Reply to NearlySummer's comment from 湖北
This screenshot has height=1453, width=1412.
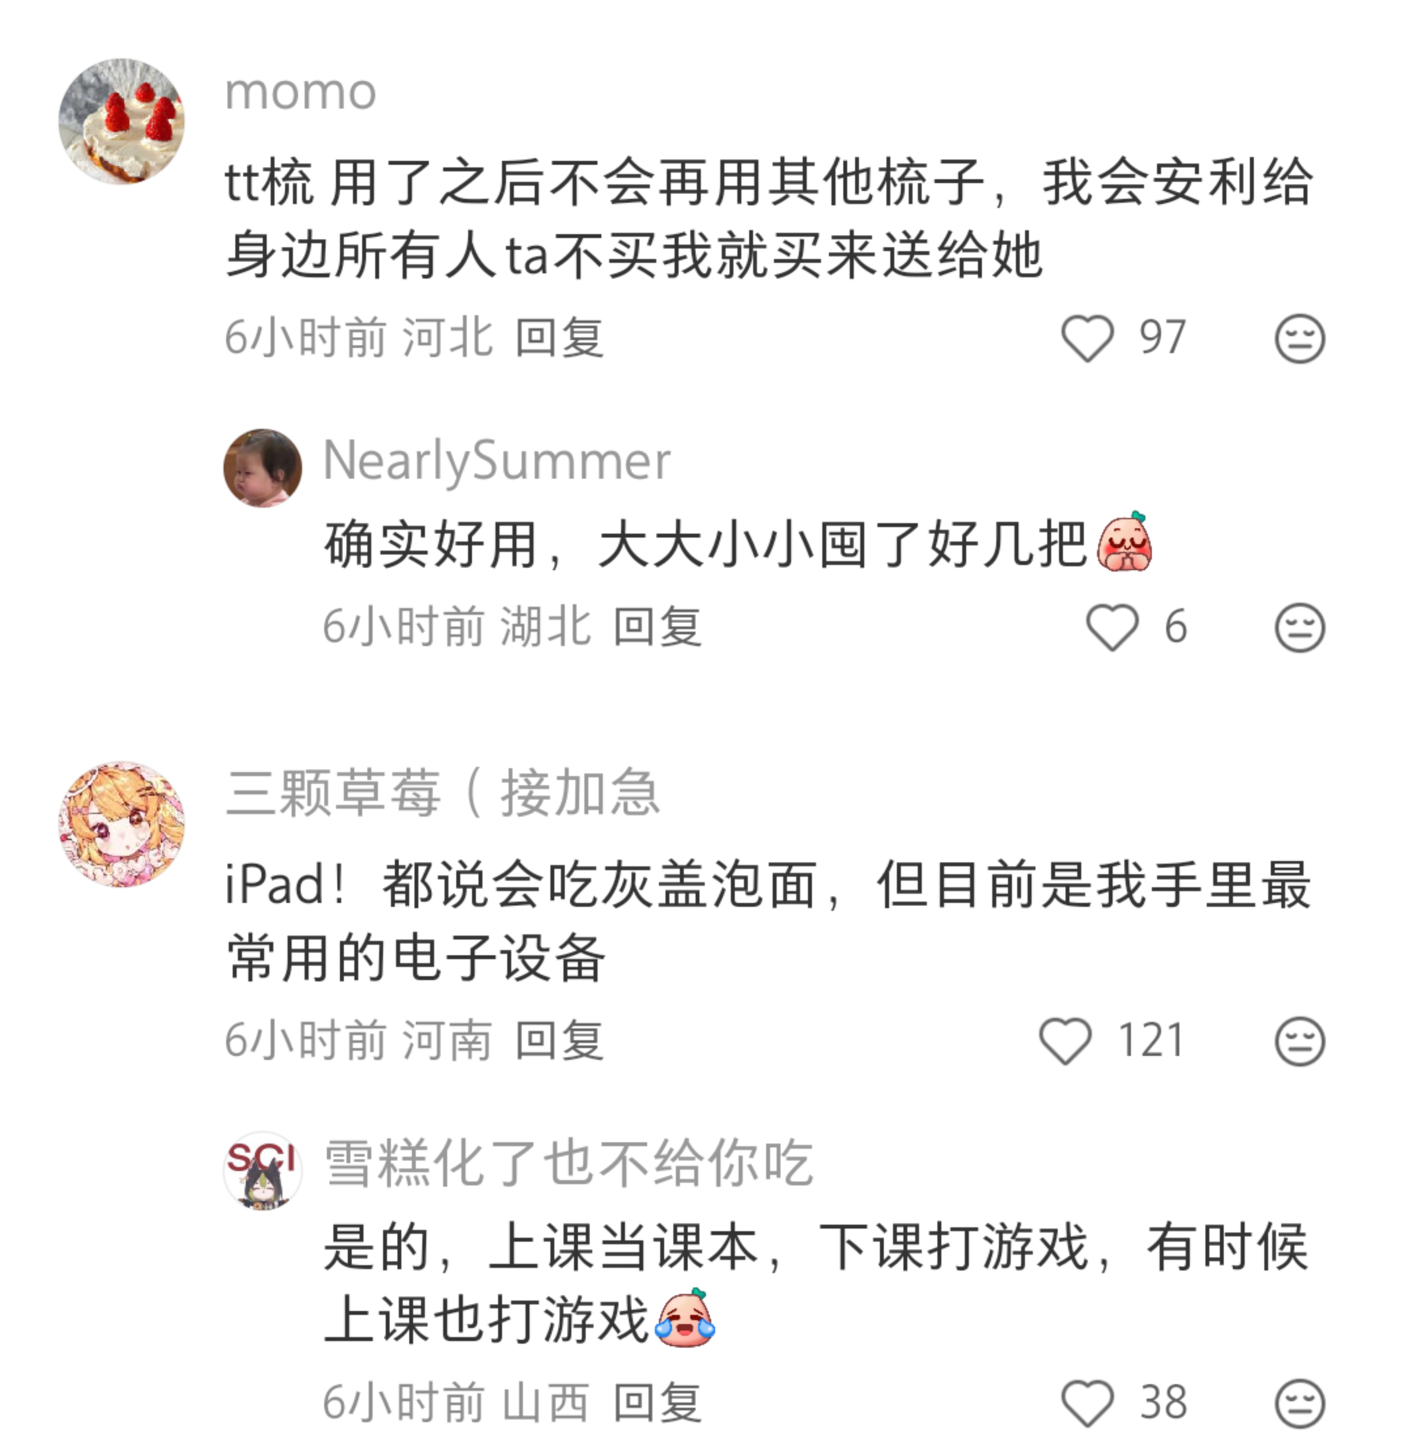point(657,627)
